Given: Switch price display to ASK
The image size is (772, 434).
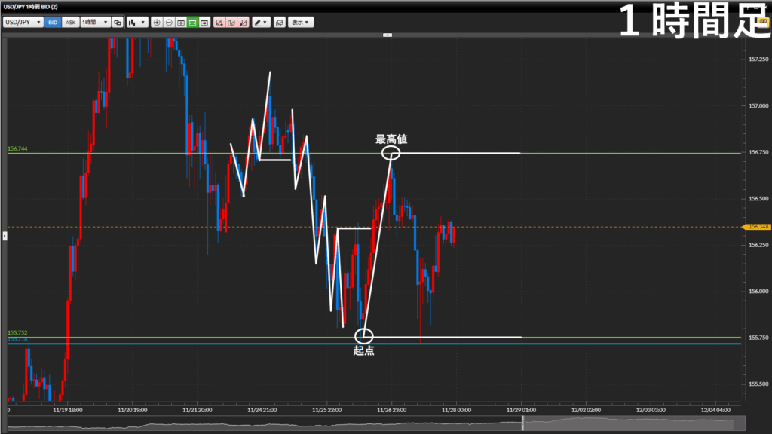Looking at the screenshot, I should click(70, 23).
